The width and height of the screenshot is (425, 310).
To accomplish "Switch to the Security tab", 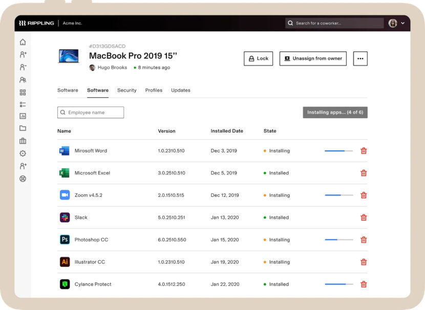I will tap(127, 90).
